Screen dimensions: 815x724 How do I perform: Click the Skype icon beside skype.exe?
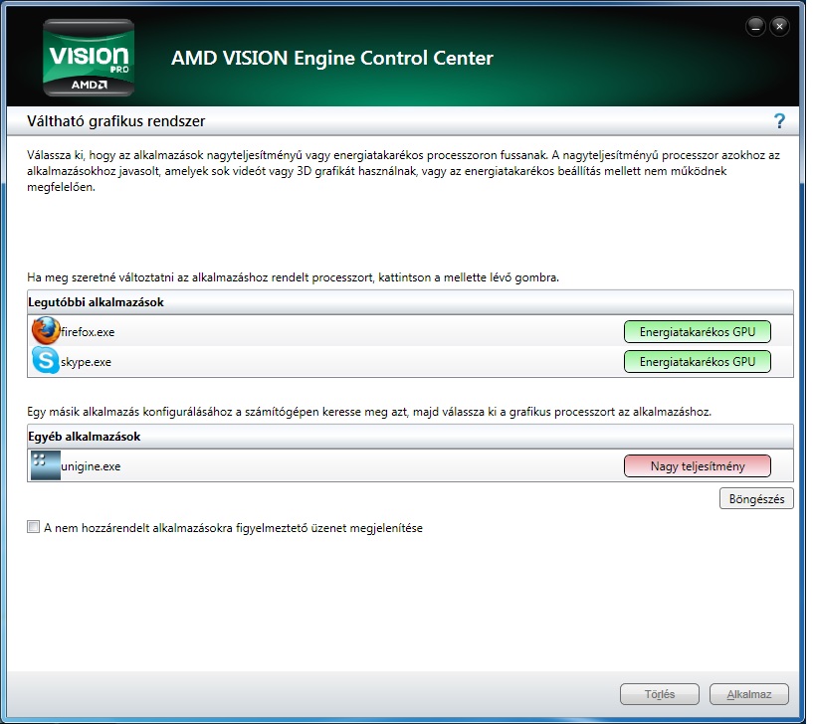[45, 361]
